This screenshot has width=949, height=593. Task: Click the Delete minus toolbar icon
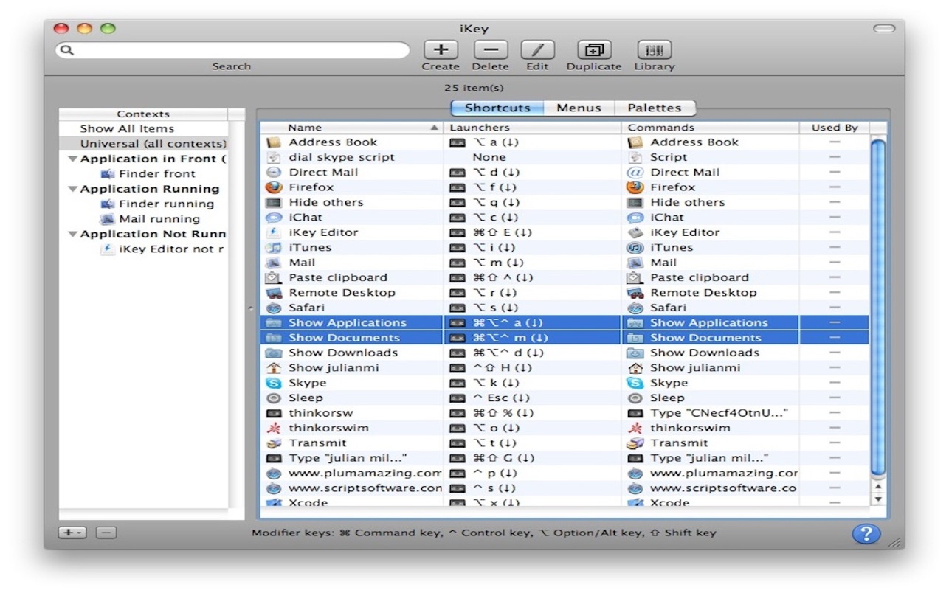[x=491, y=50]
